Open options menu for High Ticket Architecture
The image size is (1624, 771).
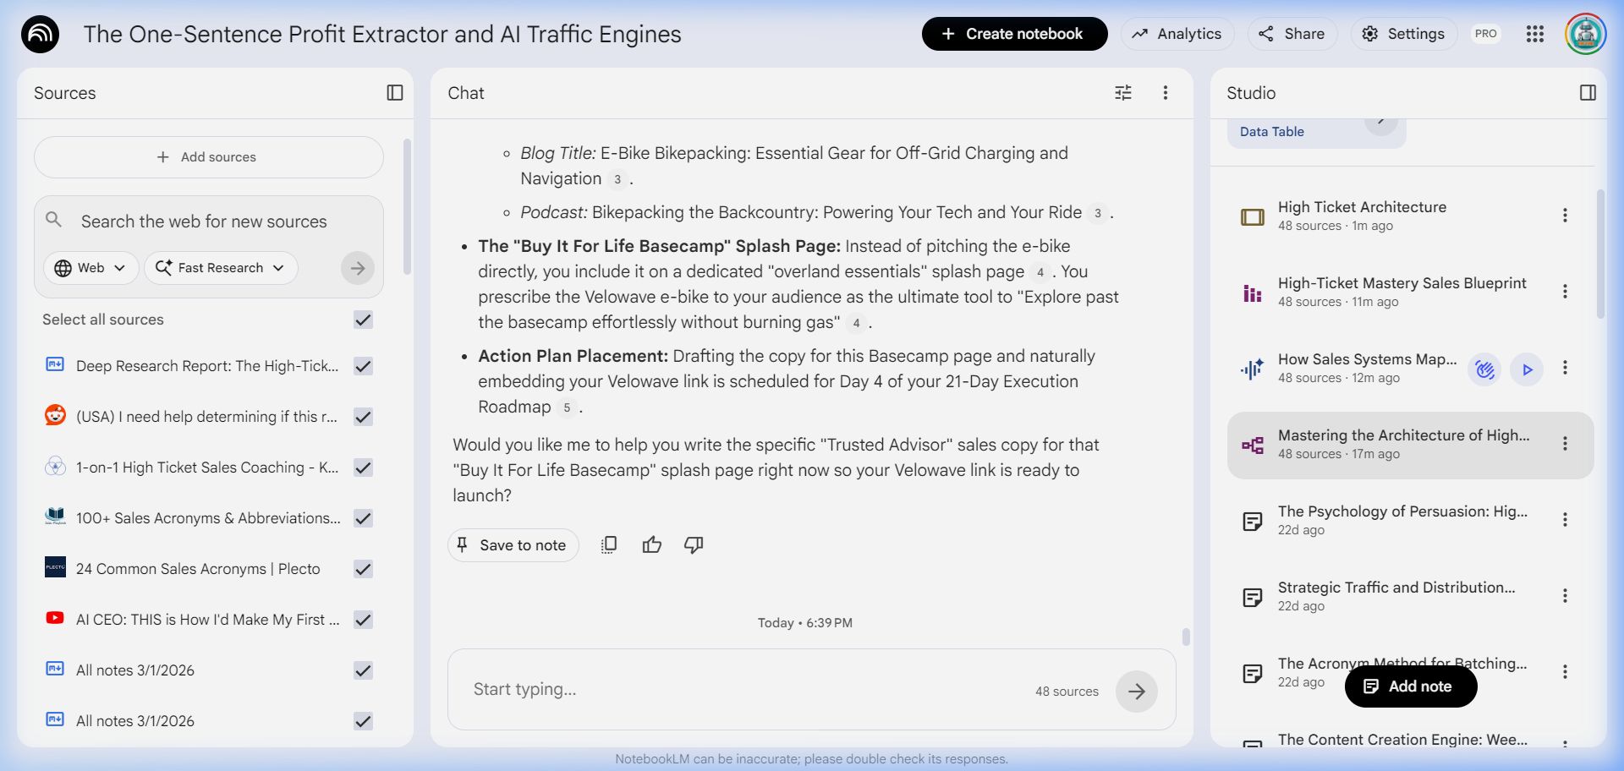(x=1565, y=216)
